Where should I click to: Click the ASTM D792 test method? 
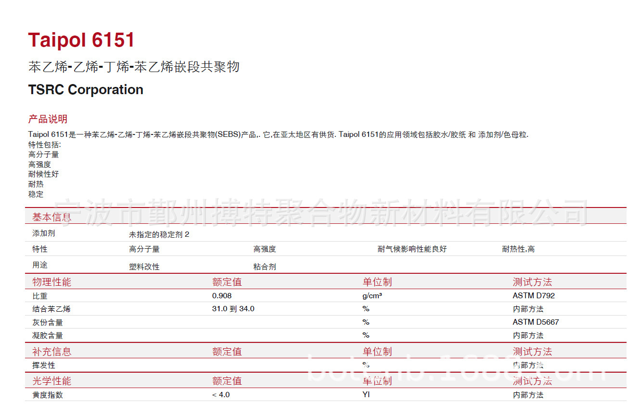[534, 296]
